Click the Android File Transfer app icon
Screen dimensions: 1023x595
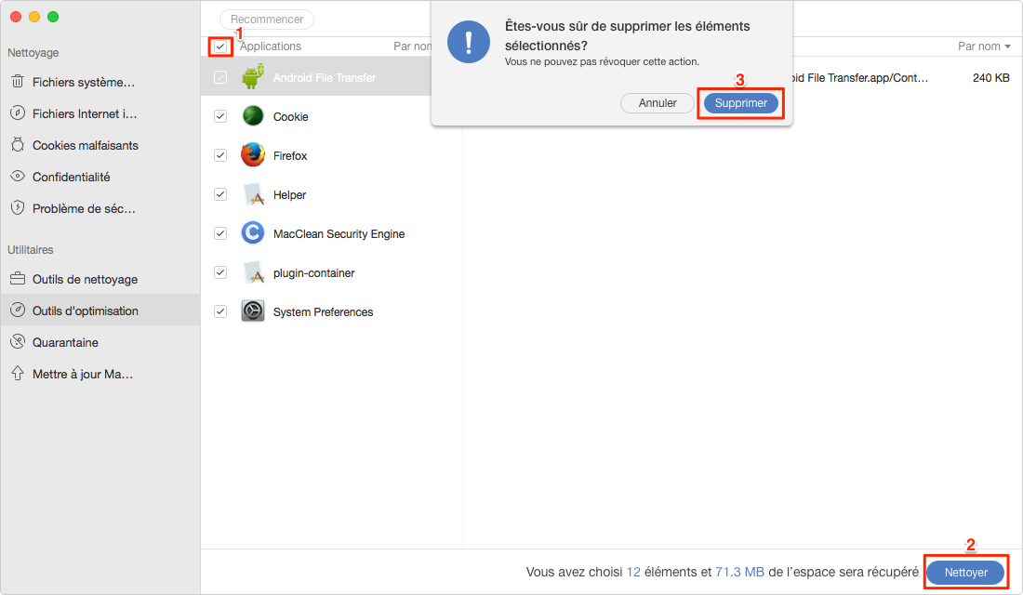[x=253, y=77]
